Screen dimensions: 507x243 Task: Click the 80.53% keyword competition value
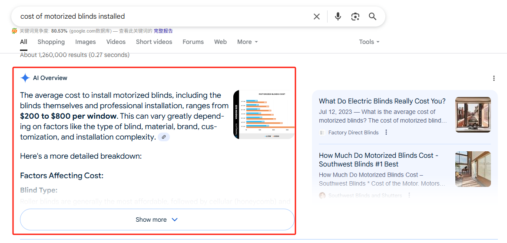[x=59, y=31]
